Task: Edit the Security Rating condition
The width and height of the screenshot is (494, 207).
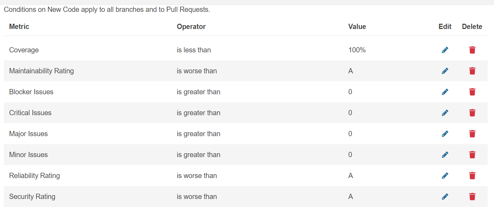Action: pyautogui.click(x=445, y=197)
